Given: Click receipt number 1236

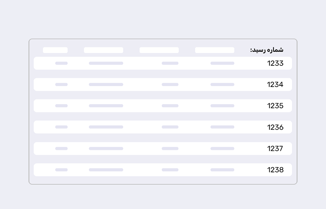Looking at the screenshot, I should click(275, 127).
